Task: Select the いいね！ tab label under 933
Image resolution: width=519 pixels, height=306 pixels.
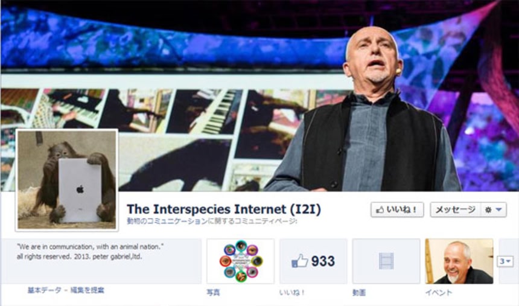Action: (x=291, y=293)
